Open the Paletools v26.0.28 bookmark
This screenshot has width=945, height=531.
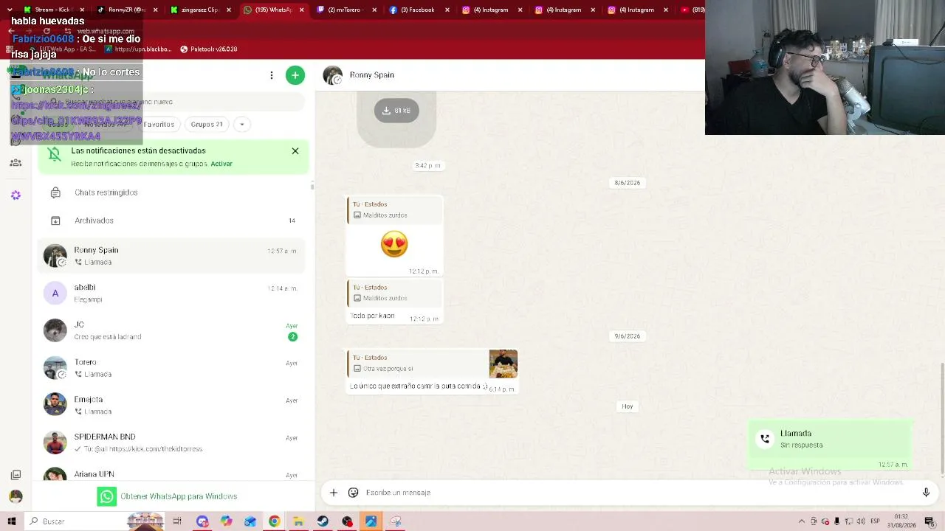click(x=209, y=49)
